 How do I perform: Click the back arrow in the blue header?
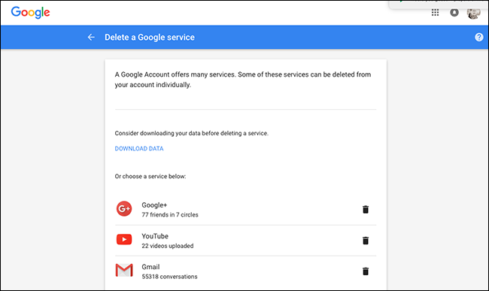[x=91, y=38]
